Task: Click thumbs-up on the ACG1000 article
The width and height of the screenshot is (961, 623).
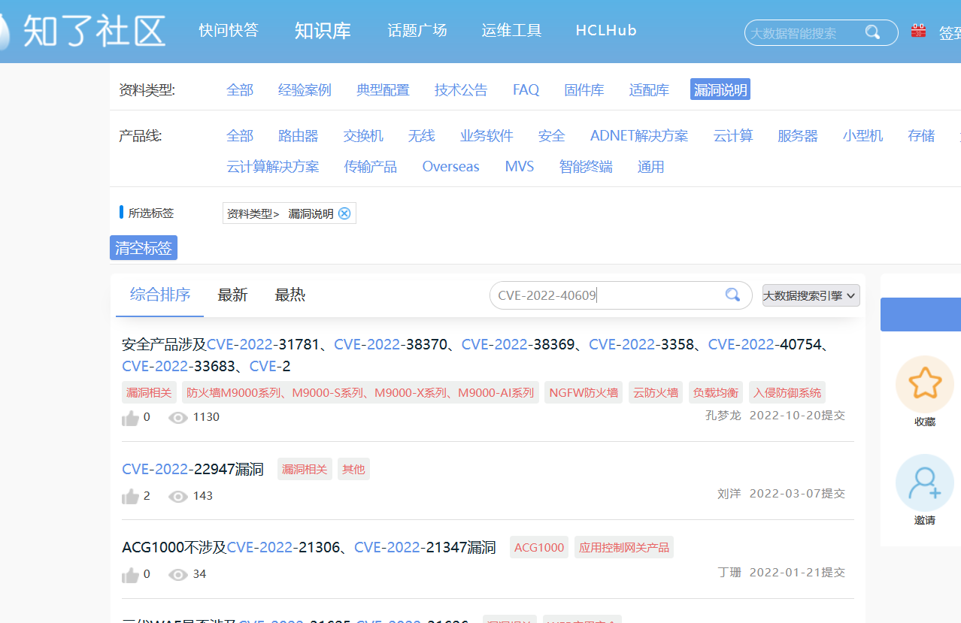Action: [x=130, y=574]
